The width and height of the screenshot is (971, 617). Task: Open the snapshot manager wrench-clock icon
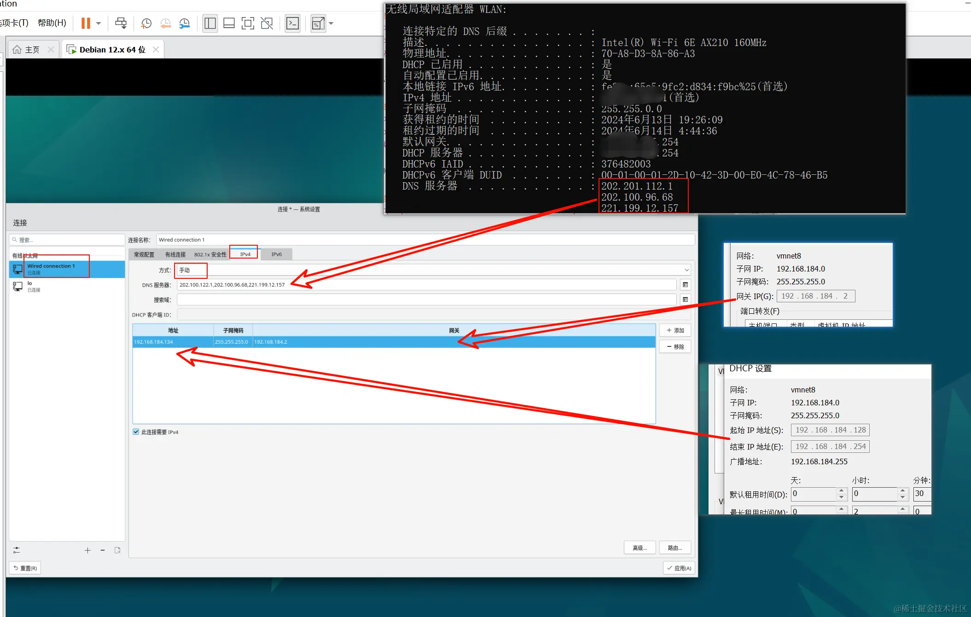pos(184,23)
